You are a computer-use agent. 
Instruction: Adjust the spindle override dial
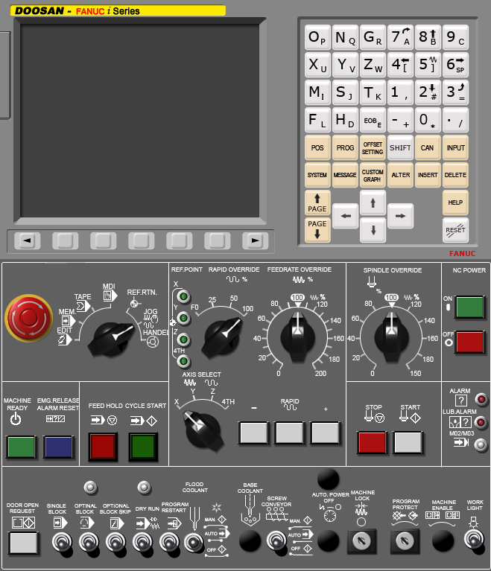(x=391, y=336)
